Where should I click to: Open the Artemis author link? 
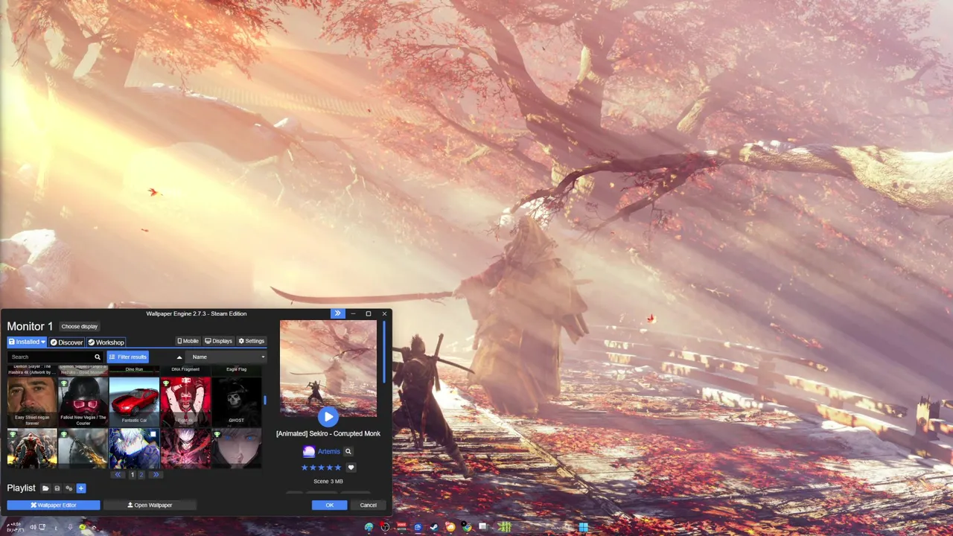328,451
